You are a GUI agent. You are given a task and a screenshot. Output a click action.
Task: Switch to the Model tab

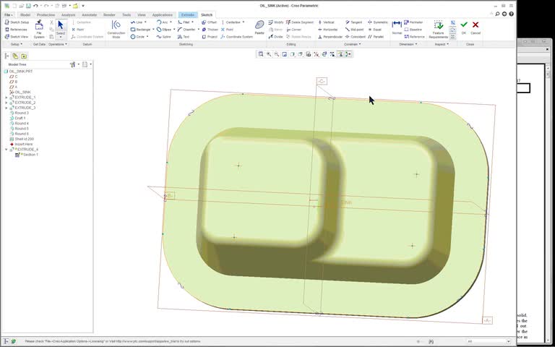point(25,15)
